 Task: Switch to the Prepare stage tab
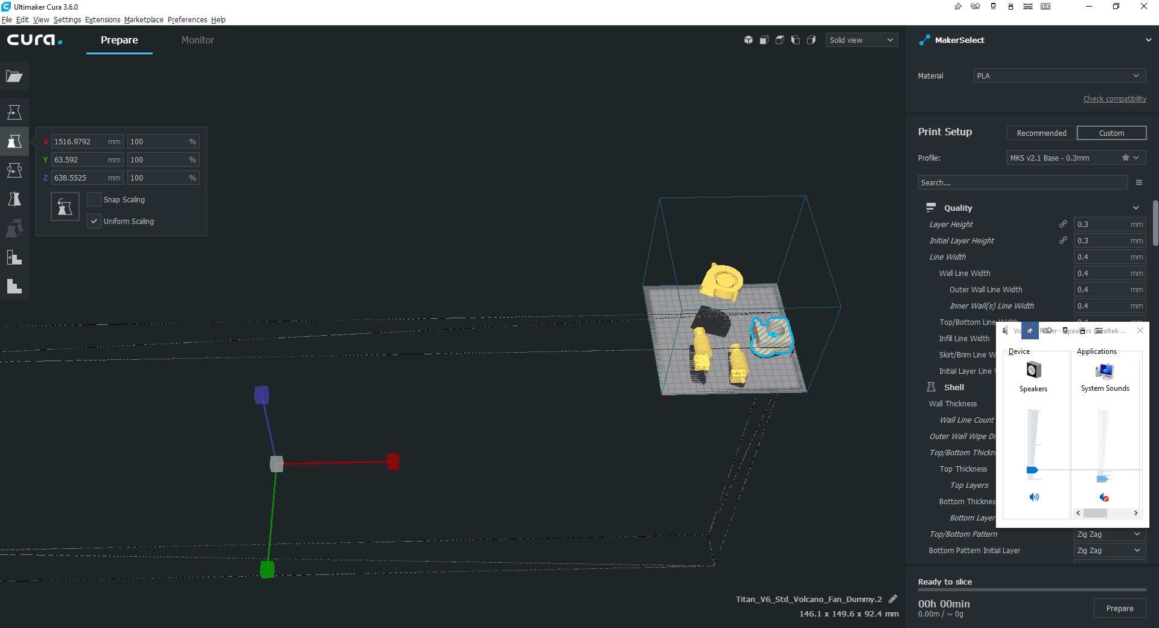119,40
